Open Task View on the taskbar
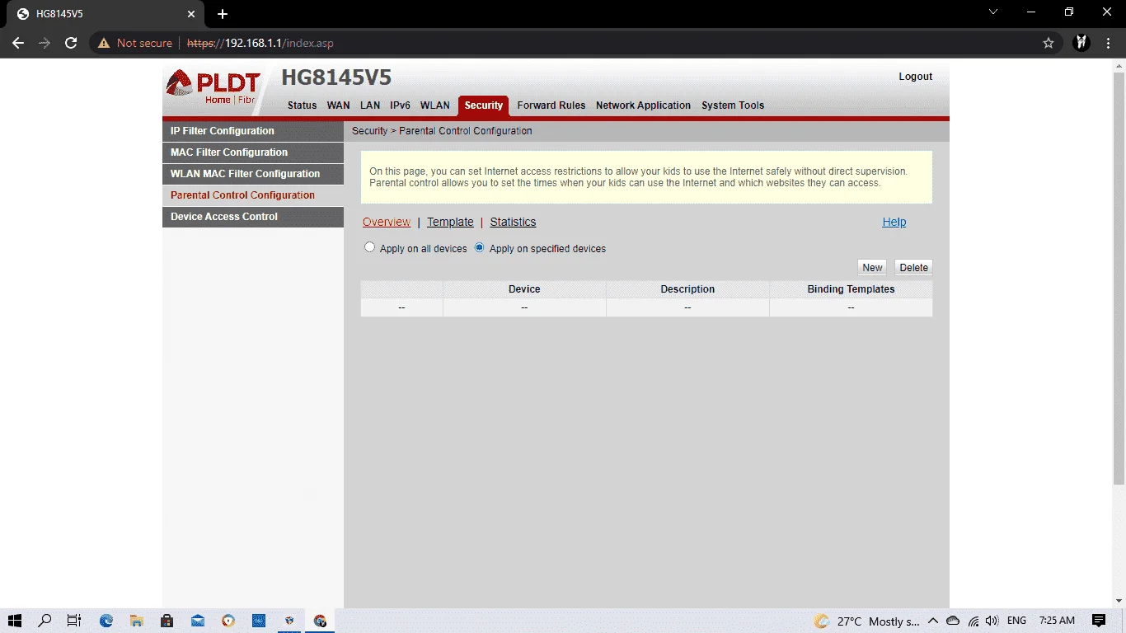Screen dimensions: 1126x633 pyautogui.click(x=73, y=621)
